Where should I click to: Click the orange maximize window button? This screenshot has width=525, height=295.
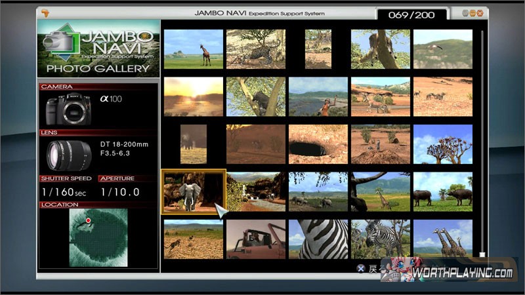473,13
